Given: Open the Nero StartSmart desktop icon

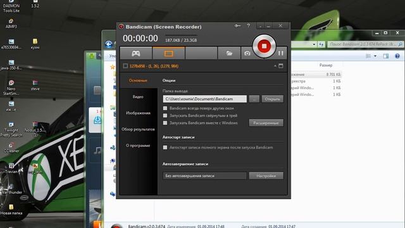Looking at the screenshot, I should coord(11,87).
